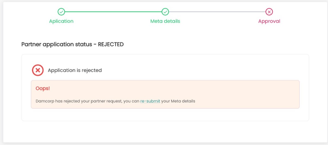
Task: Click the 'Application is rejected' text
Action: (x=75, y=70)
